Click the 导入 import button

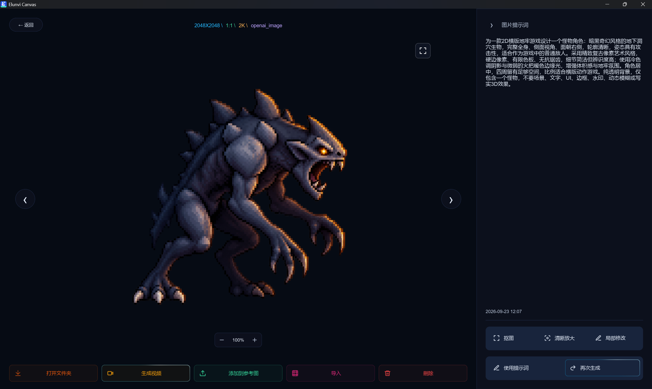330,373
